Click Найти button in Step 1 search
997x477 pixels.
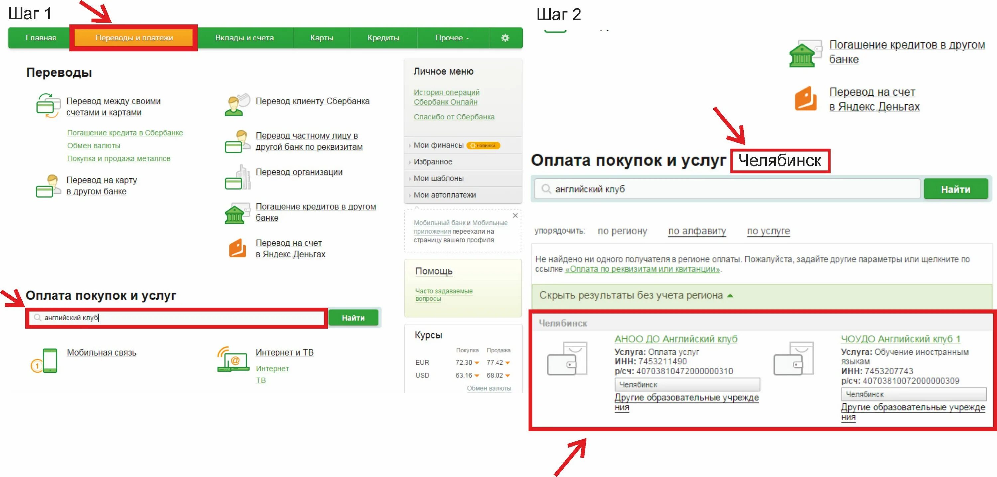click(353, 318)
